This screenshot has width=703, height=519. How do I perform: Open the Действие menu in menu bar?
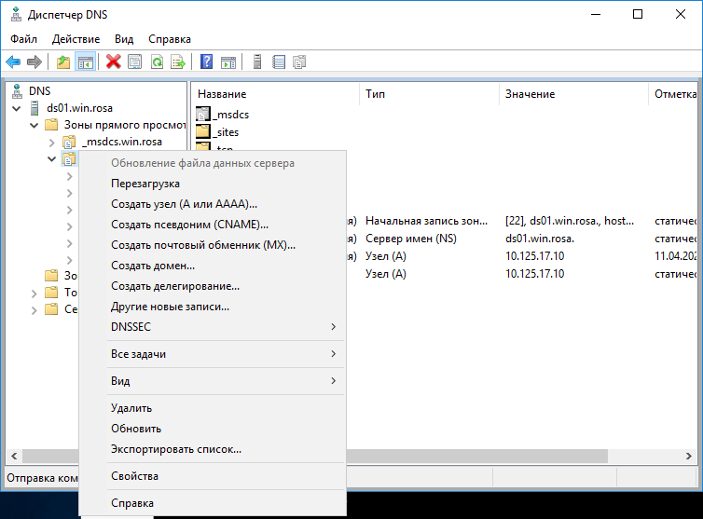tap(76, 39)
